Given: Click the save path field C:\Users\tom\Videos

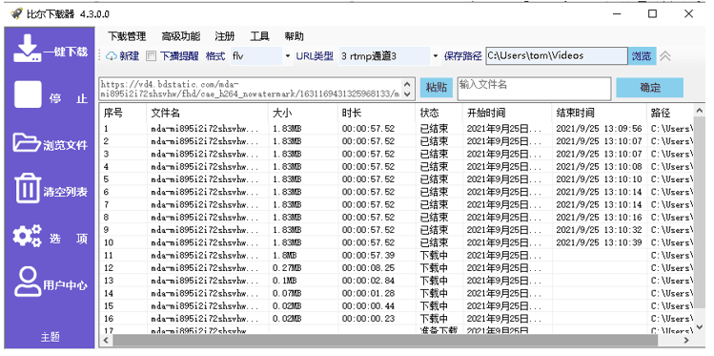Looking at the screenshot, I should tap(557, 56).
